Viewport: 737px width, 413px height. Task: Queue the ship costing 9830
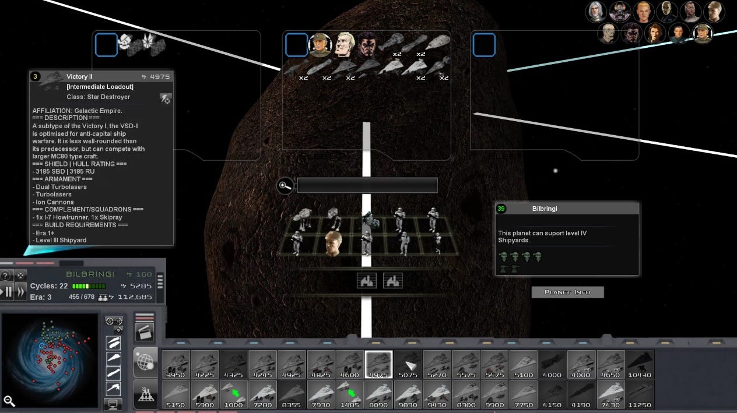point(408,395)
